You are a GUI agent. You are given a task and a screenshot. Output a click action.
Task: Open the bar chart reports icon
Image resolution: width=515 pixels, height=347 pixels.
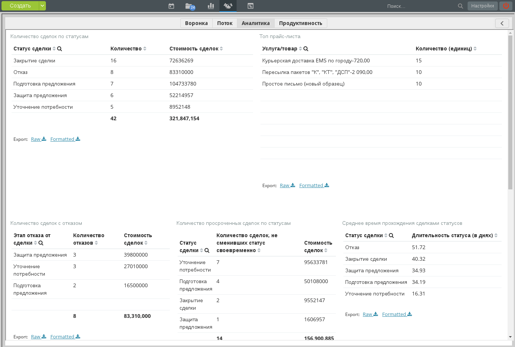(x=211, y=6)
